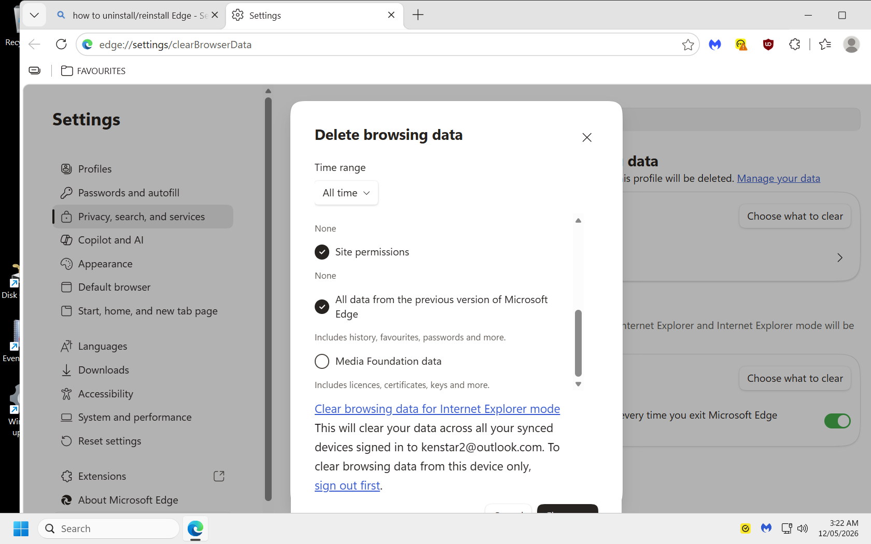Click the dialog list scroll-down arrow
The height and width of the screenshot is (544, 871).
click(x=578, y=384)
